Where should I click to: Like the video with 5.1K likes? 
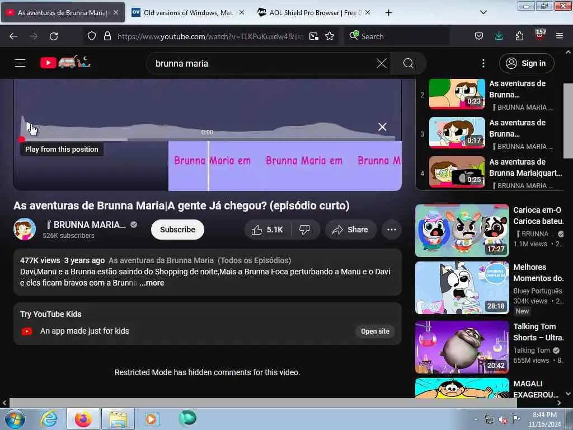click(267, 230)
